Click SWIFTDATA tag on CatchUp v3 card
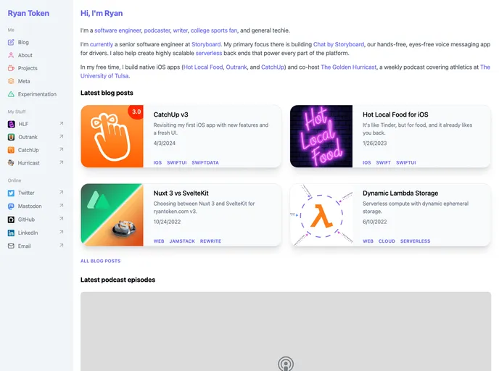499x371 pixels. pos(205,163)
